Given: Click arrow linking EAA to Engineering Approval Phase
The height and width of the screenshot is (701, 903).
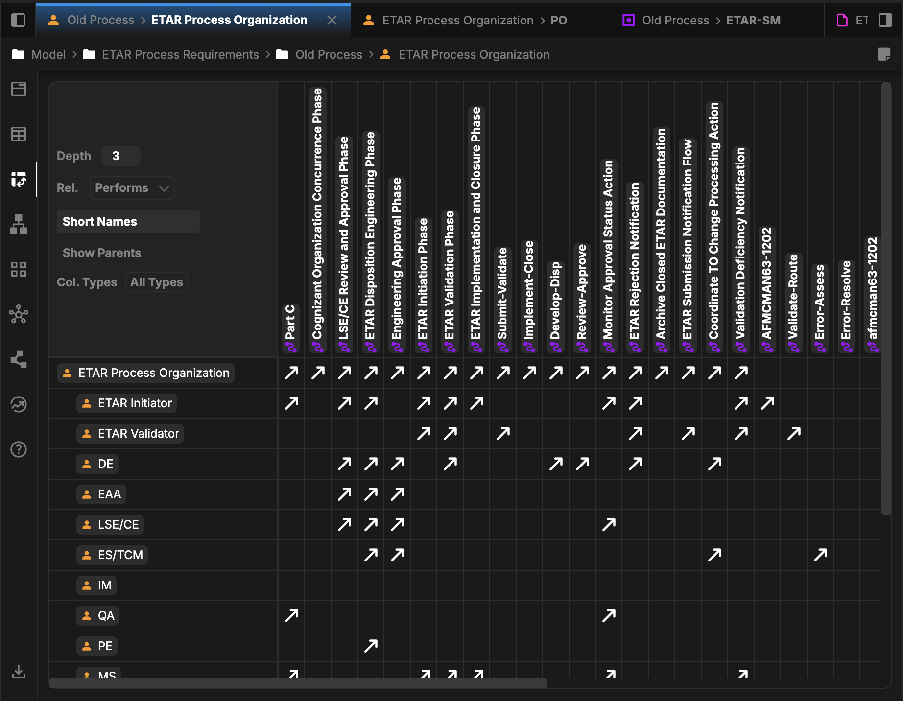Looking at the screenshot, I should pyautogui.click(x=398, y=494).
